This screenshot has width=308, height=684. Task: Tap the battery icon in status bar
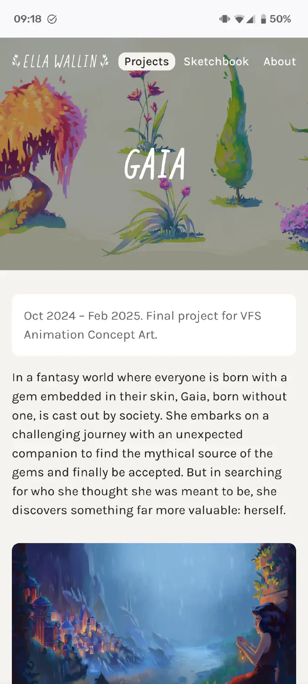click(263, 19)
